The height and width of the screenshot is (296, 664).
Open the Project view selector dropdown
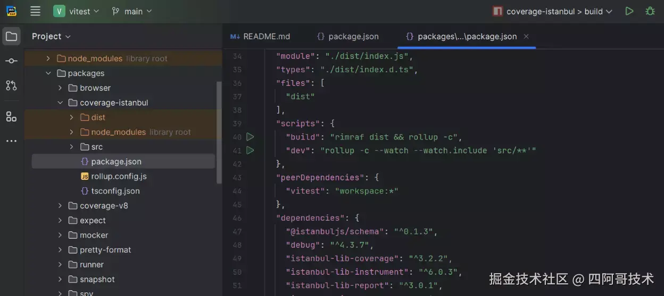[51, 36]
